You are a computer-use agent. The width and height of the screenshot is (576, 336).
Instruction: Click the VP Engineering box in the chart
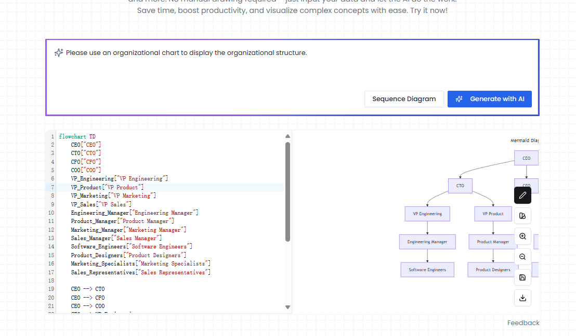[x=427, y=213]
